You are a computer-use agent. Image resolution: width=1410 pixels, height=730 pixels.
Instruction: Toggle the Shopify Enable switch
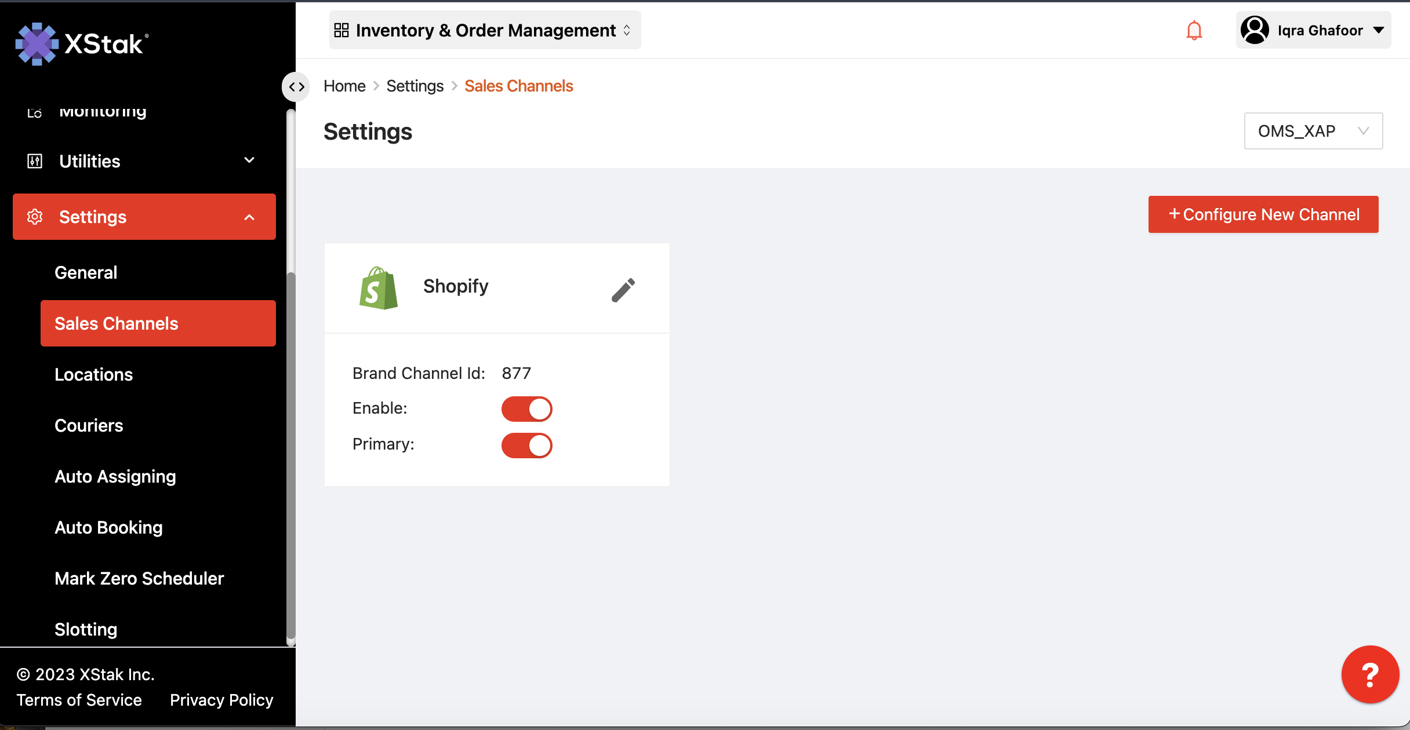526,409
